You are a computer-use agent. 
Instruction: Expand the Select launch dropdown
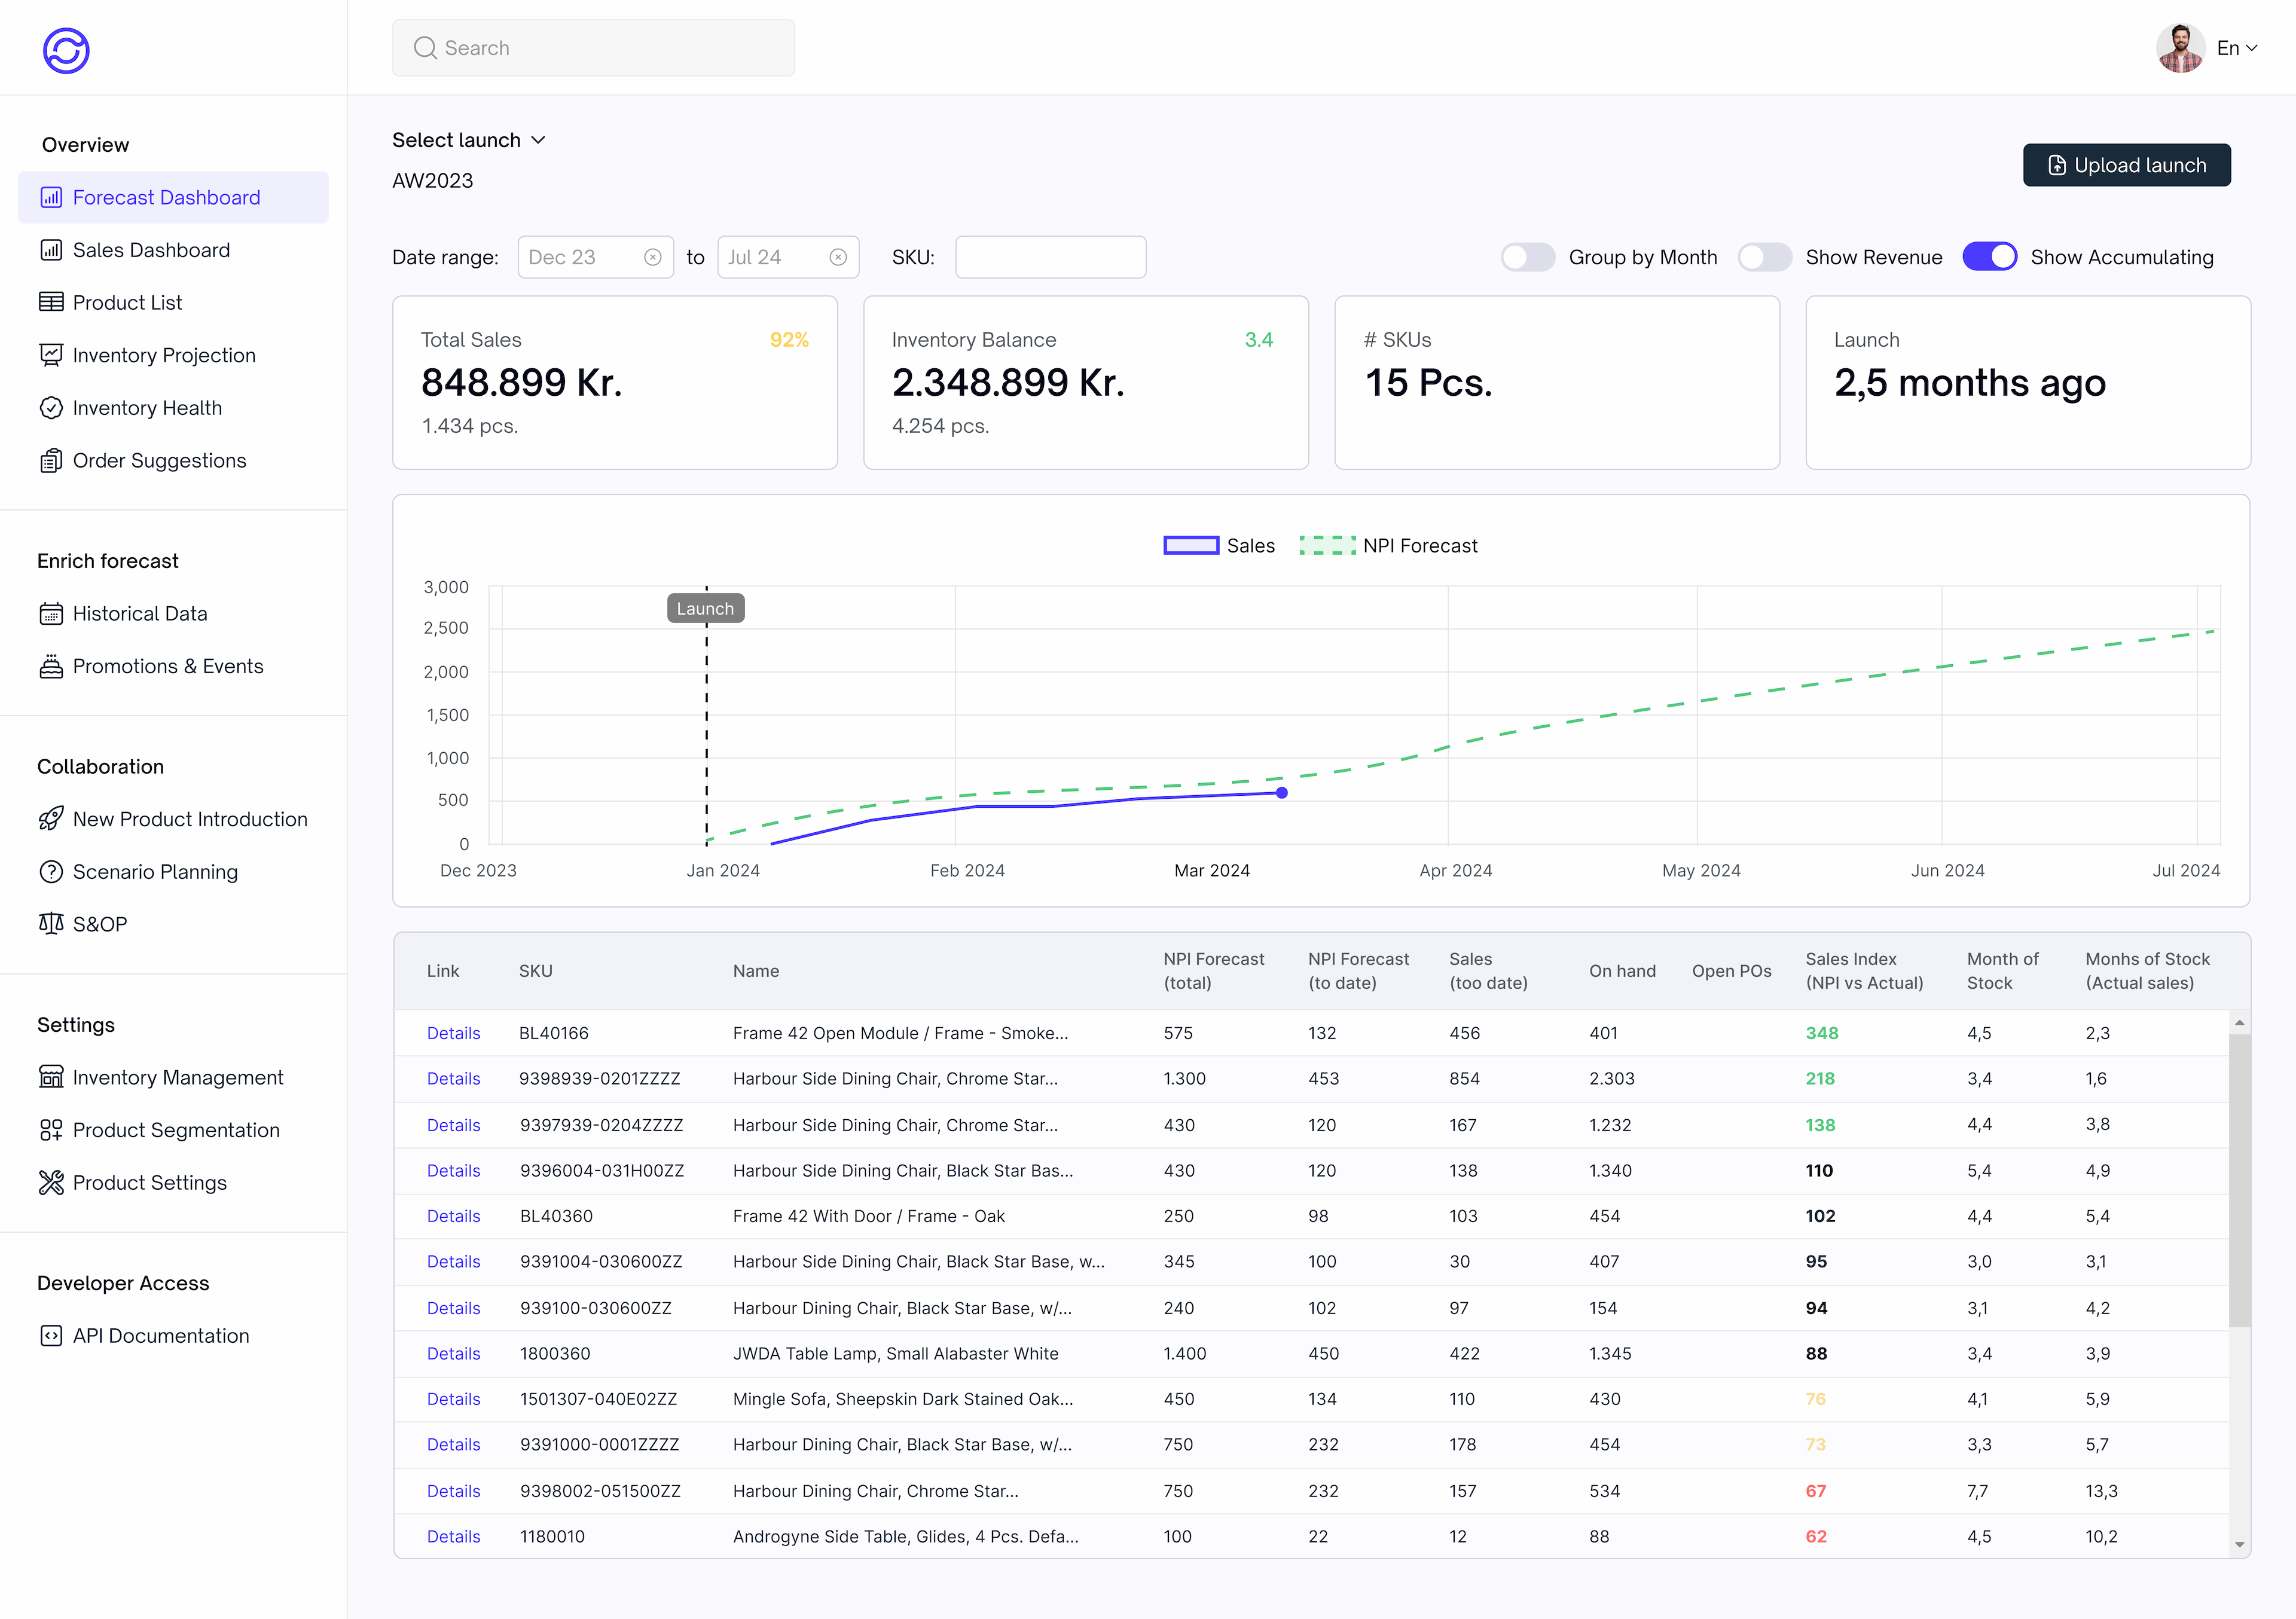[469, 140]
